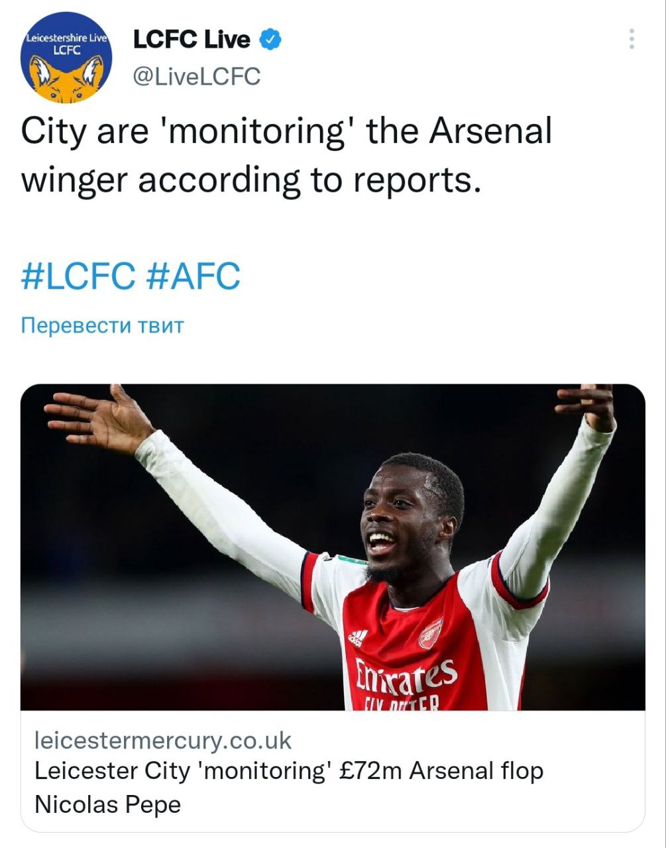Viewport: 666px width, 848px height.
Task: Open the @LiveLCFC handle link
Action: [x=197, y=76]
